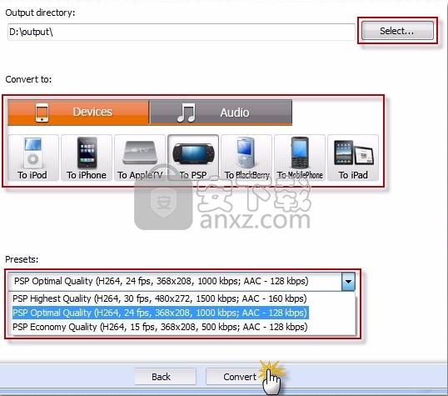Switch to the Audio tab

point(221,113)
